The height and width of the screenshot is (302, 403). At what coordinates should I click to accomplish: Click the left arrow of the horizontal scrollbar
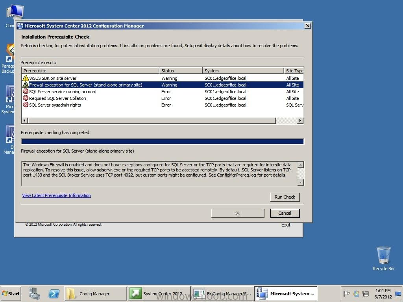(x=25, y=120)
